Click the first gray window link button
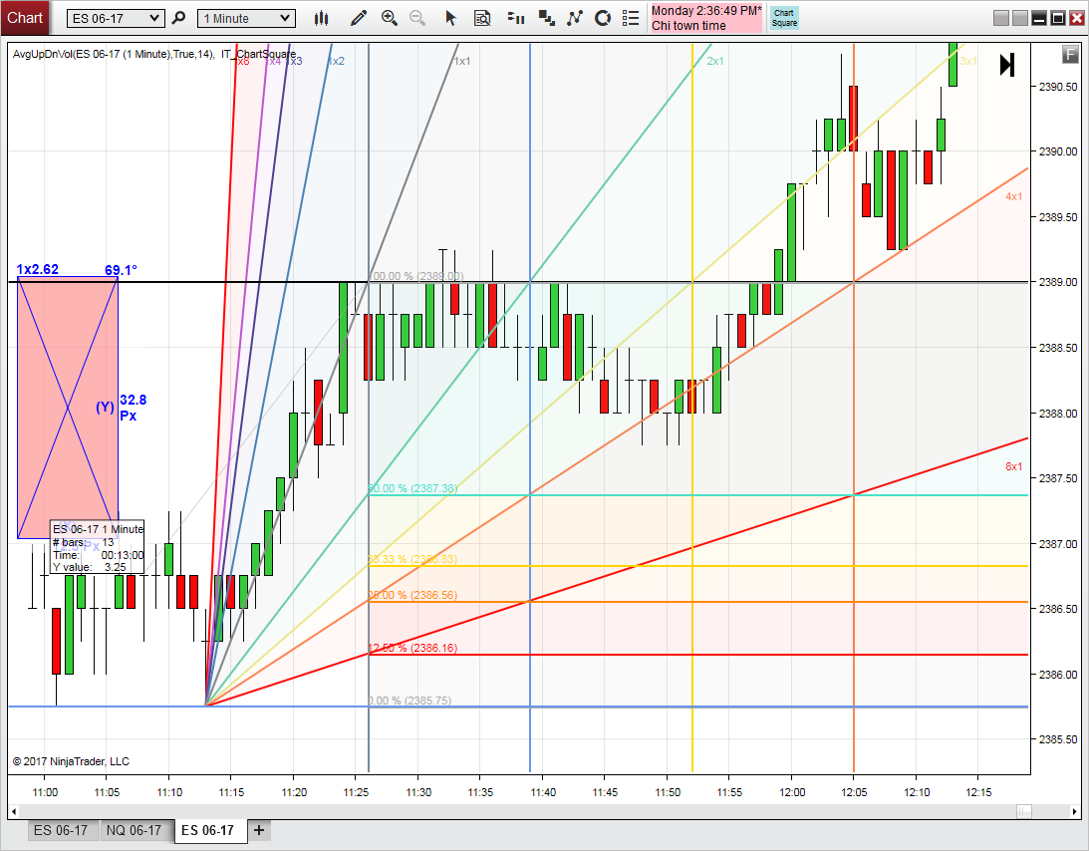This screenshot has height=851, width=1089. tap(1000, 18)
